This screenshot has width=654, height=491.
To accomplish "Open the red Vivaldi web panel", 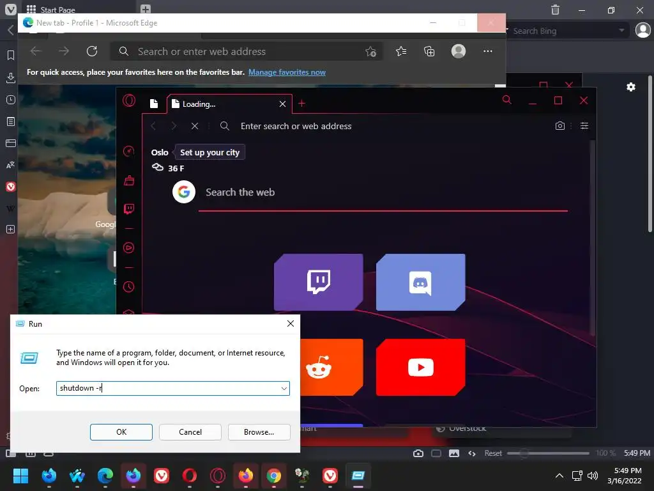I will (x=11, y=186).
